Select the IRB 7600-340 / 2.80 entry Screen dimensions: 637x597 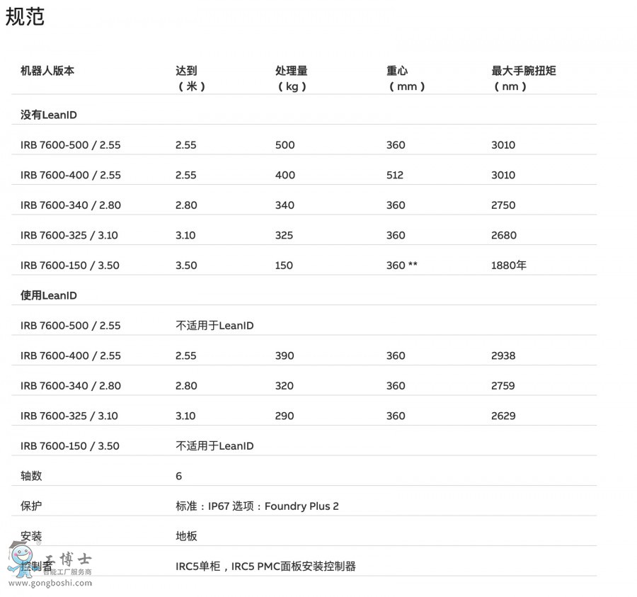pos(70,205)
